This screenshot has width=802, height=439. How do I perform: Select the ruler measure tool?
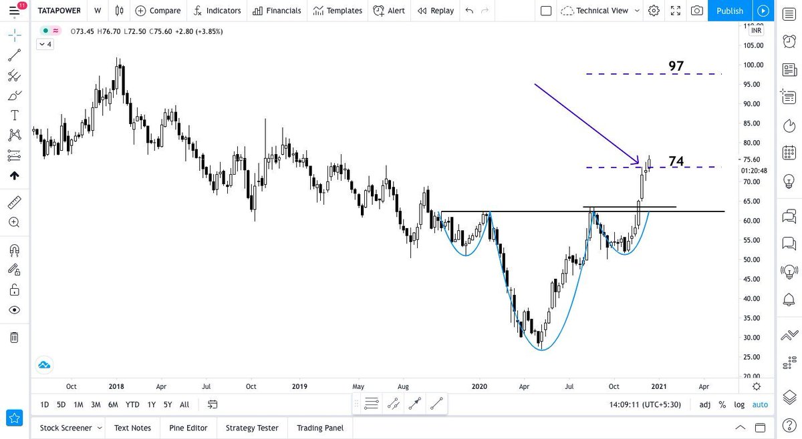click(x=14, y=201)
